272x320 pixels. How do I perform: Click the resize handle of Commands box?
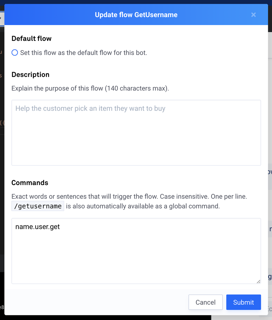pyautogui.click(x=258, y=281)
